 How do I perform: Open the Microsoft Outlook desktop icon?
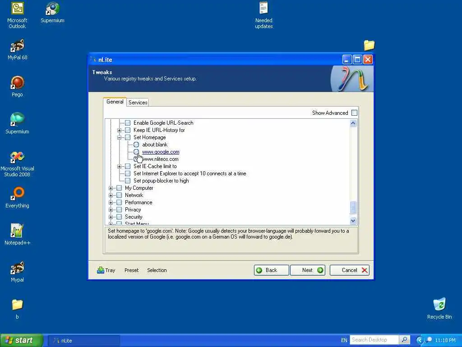coord(17,15)
